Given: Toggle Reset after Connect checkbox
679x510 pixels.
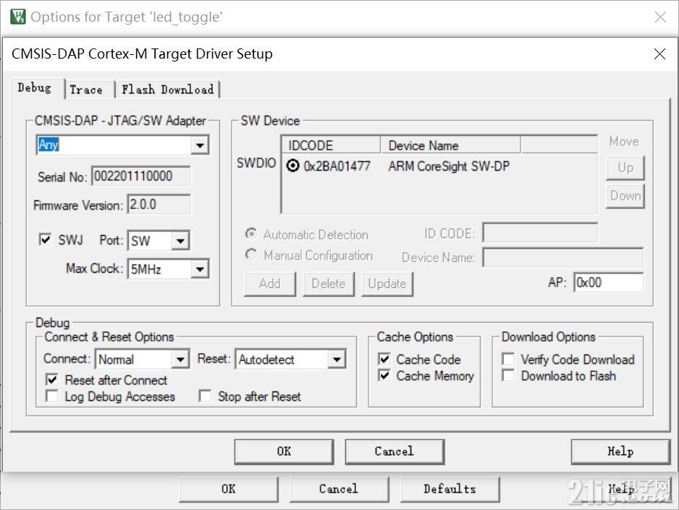Looking at the screenshot, I should (x=51, y=380).
